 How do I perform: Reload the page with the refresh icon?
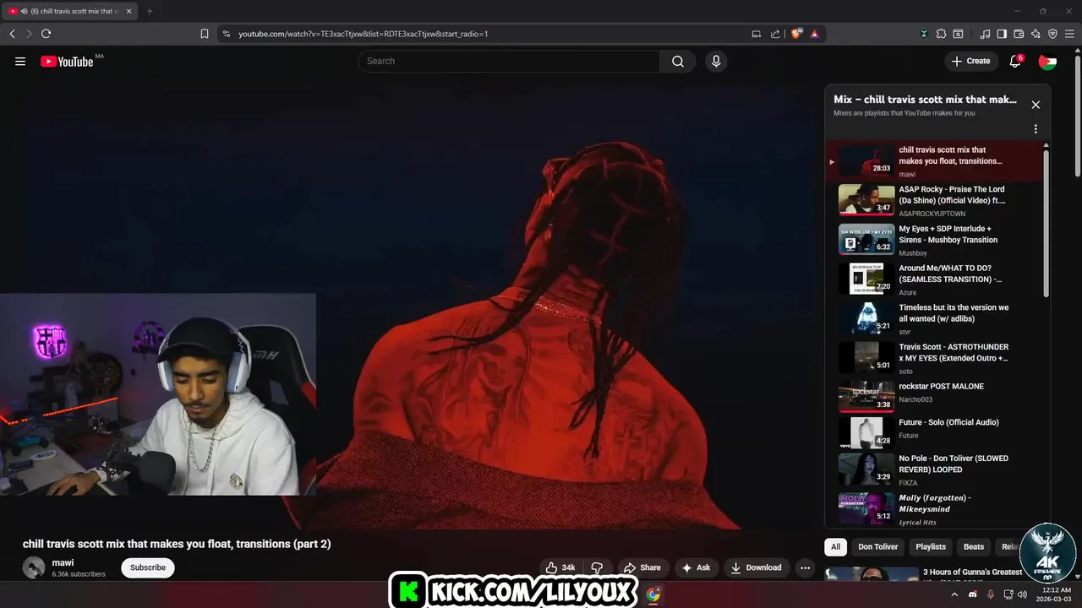(46, 34)
